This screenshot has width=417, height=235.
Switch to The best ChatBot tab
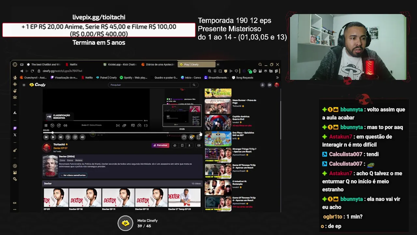(44, 65)
